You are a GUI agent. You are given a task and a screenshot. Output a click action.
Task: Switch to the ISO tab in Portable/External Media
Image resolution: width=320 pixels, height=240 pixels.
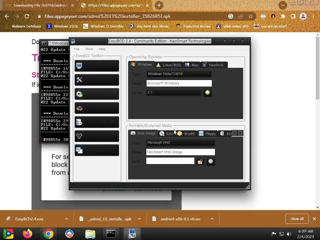167,133
